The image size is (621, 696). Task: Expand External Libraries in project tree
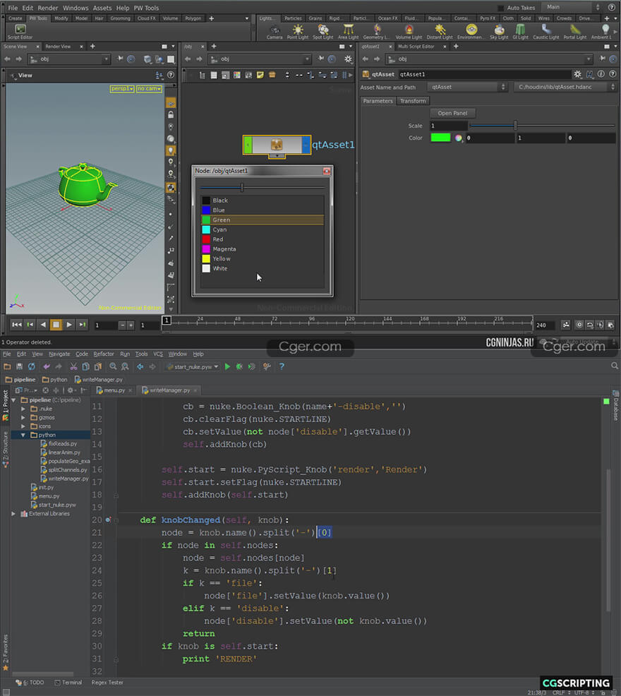(x=13, y=514)
